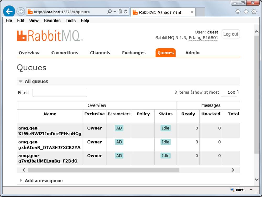
Task: Click Idle status of XLWeNWlZfJmDozIEHsoHGg queue
Action: click(x=165, y=128)
